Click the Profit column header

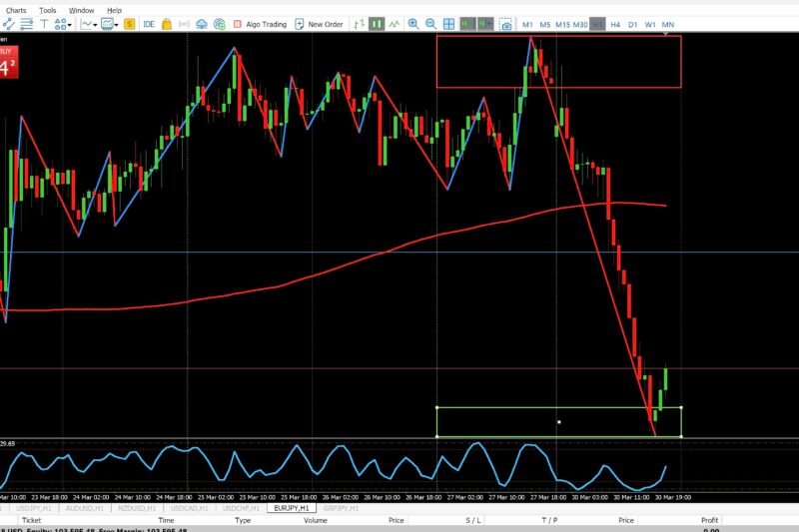pos(709,520)
